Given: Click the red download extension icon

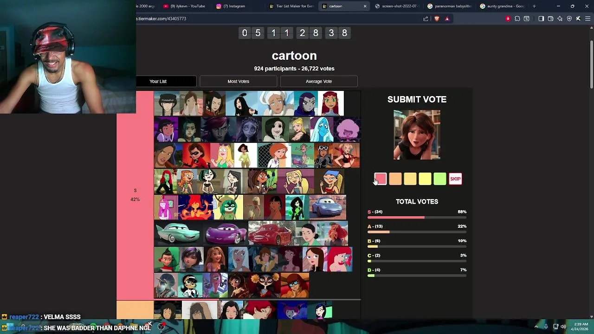Looking at the screenshot, I should click(x=508, y=19).
